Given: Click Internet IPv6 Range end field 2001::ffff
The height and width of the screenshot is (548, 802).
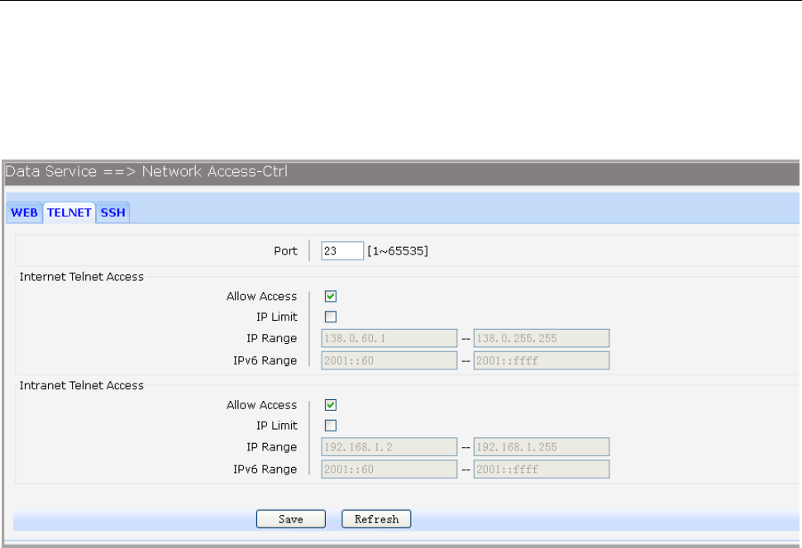Looking at the screenshot, I should click(542, 360).
